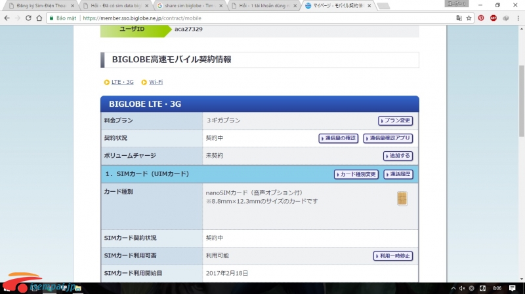Click the BIGLOBE高速モバイル契約情報 heading
This screenshot has width=525, height=294.
click(171, 60)
